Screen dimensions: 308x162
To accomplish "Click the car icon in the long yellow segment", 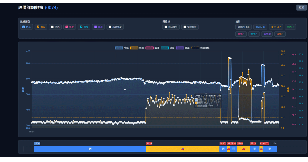I will click(183, 149).
